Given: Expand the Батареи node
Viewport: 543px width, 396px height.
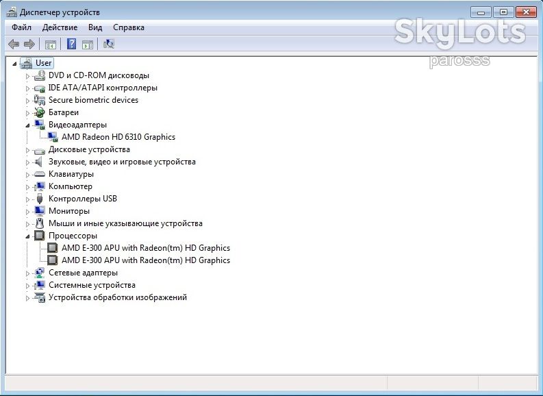Looking at the screenshot, I should (27, 113).
